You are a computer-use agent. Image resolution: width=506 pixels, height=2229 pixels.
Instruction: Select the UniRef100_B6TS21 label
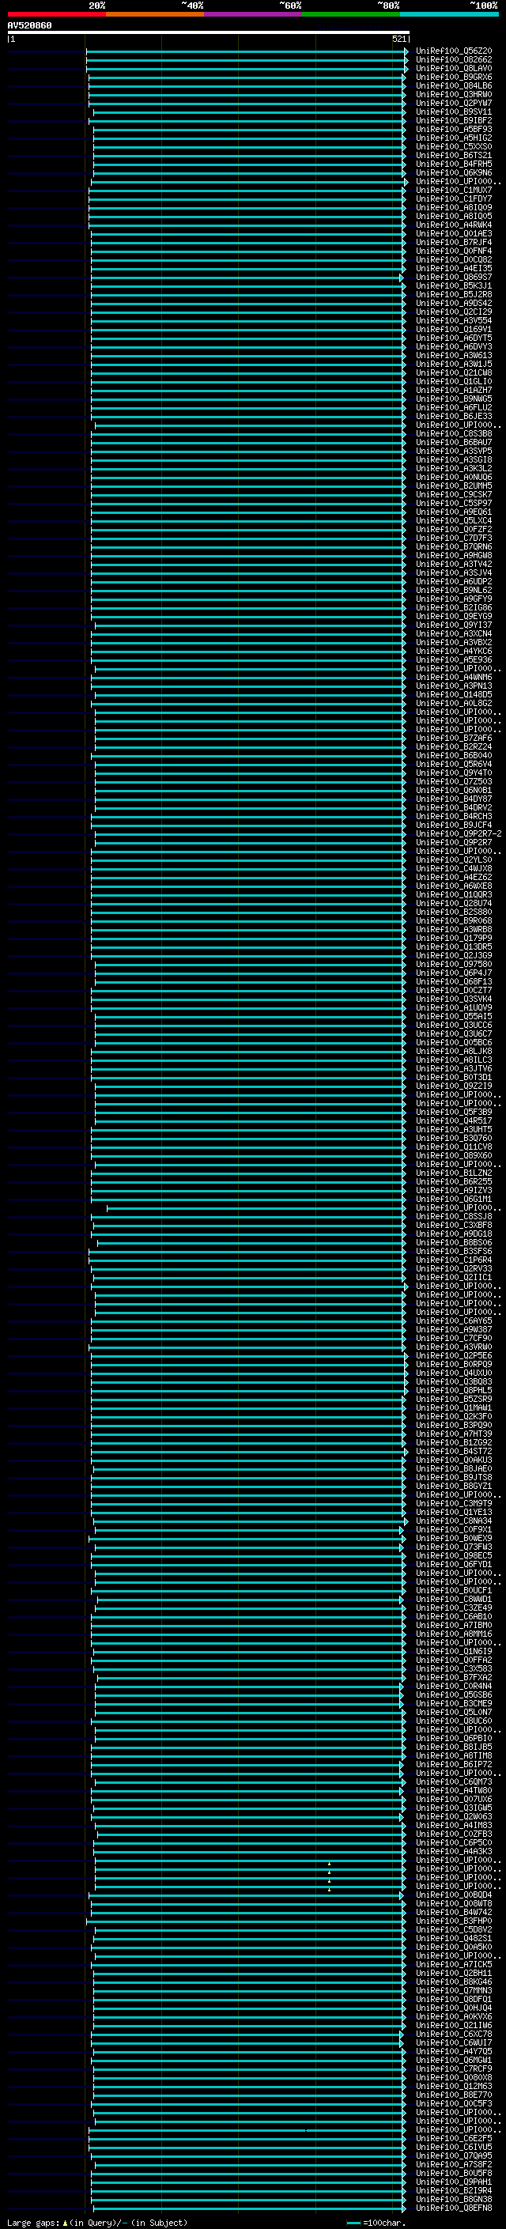coord(454,155)
